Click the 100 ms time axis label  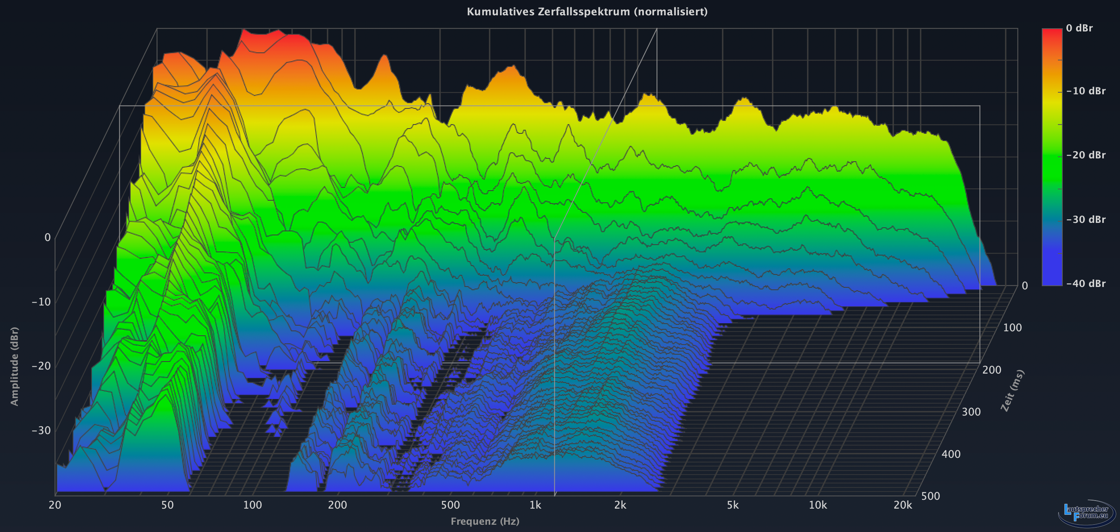click(1012, 328)
